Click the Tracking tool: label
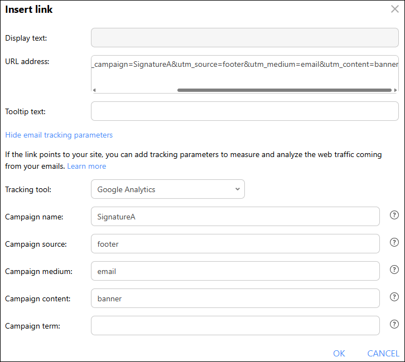This screenshot has width=405, height=362. (x=28, y=189)
